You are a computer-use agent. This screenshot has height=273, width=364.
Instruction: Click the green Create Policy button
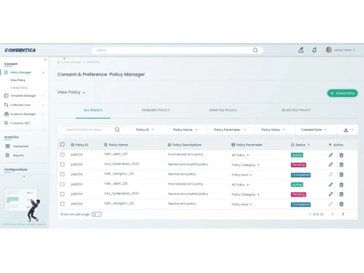coord(342,93)
